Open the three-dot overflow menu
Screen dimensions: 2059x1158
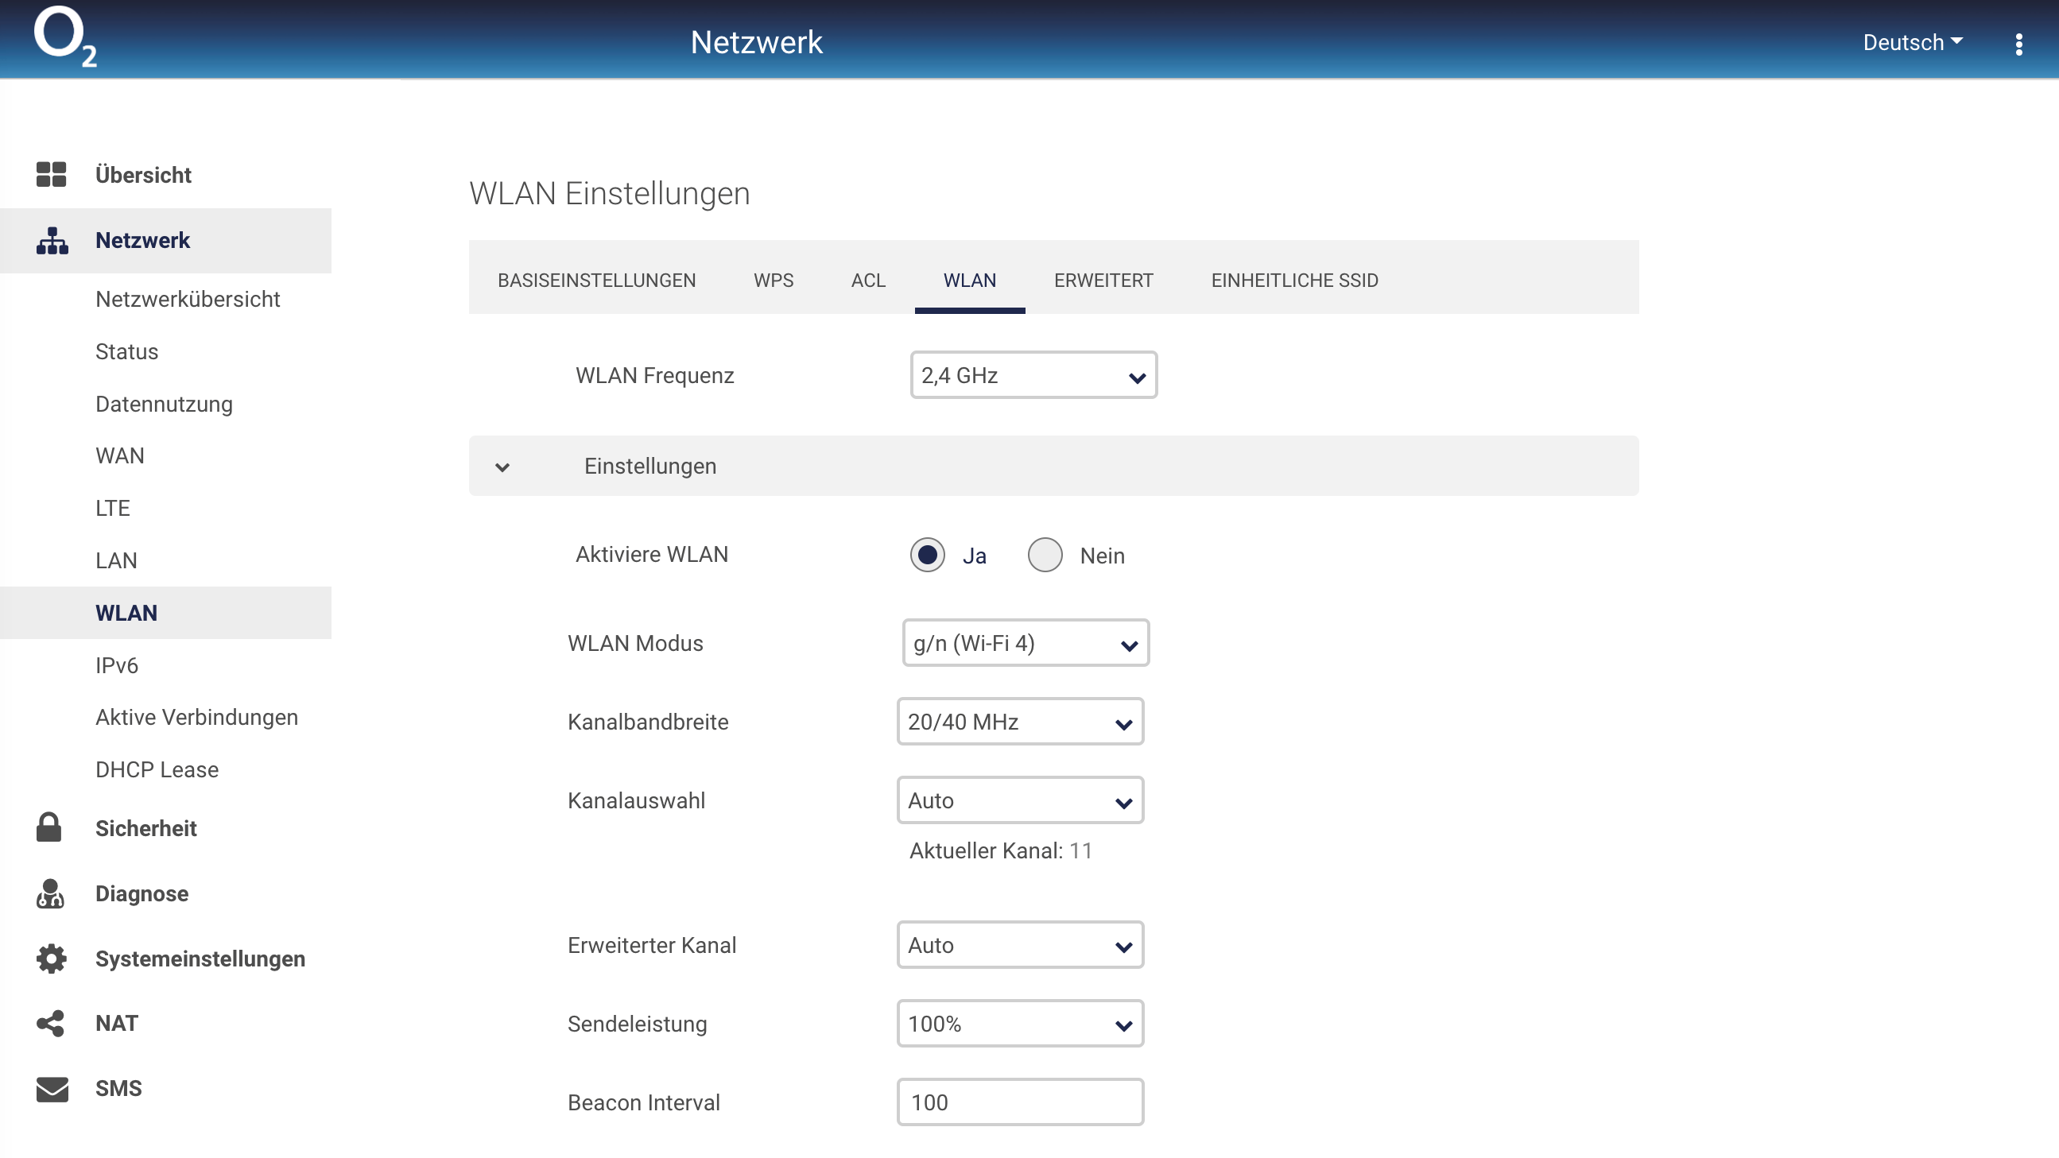2019,45
